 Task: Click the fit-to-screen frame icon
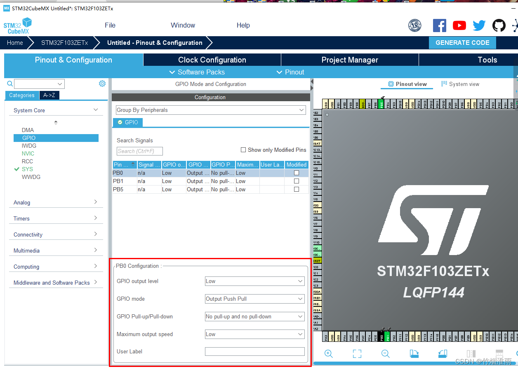357,353
